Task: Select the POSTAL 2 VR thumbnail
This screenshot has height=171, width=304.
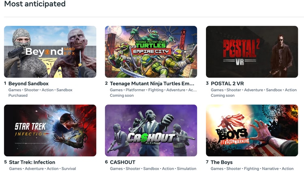Action: [252, 52]
